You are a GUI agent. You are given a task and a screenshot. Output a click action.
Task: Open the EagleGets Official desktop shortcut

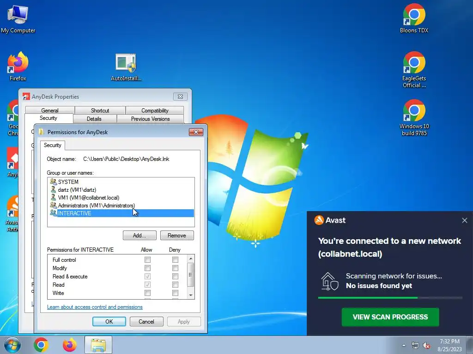click(x=414, y=70)
